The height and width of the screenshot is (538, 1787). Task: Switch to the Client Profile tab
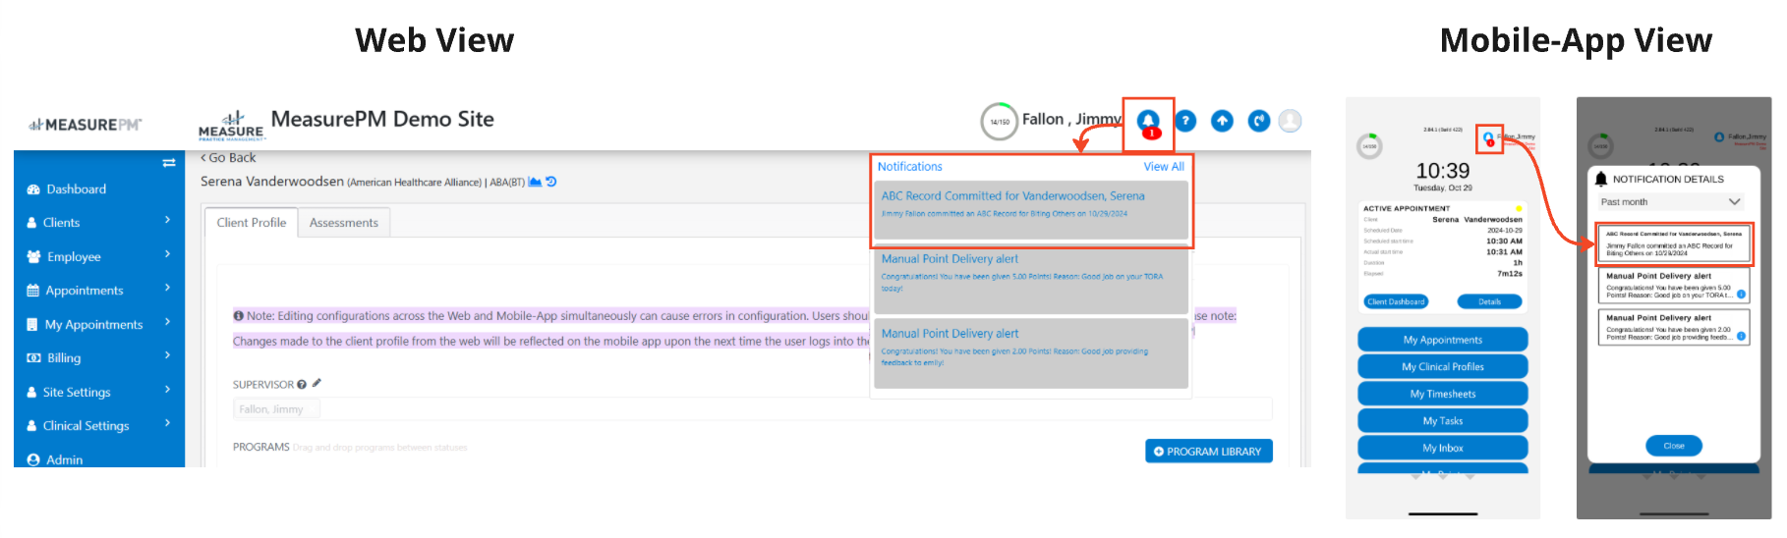point(252,223)
